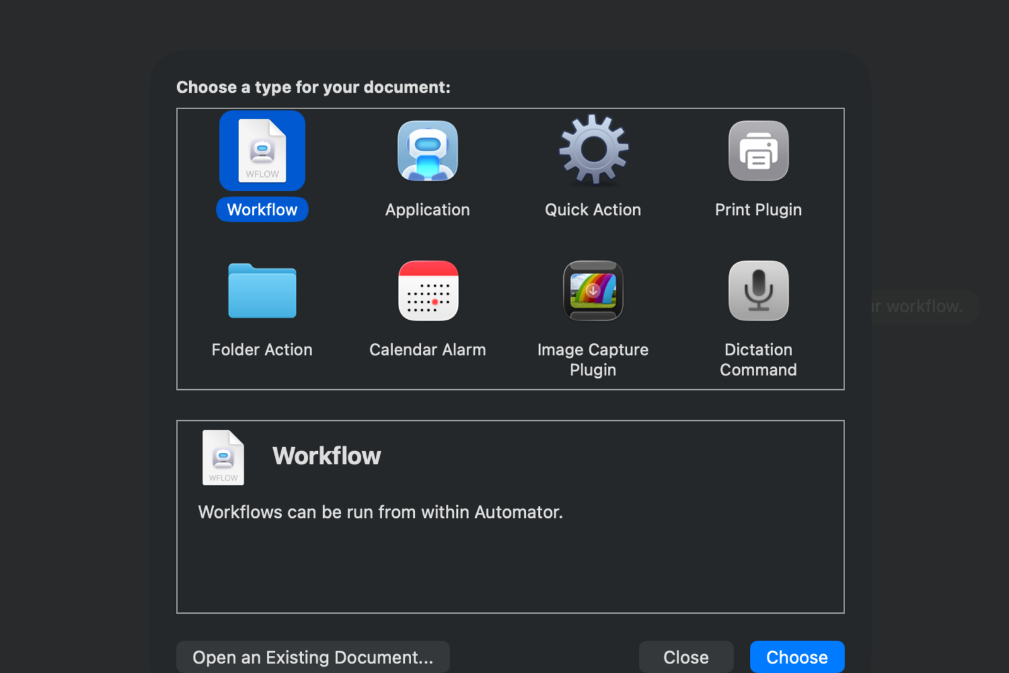Select the Calendar Alarm icon
Image resolution: width=1009 pixels, height=673 pixels.
click(428, 291)
